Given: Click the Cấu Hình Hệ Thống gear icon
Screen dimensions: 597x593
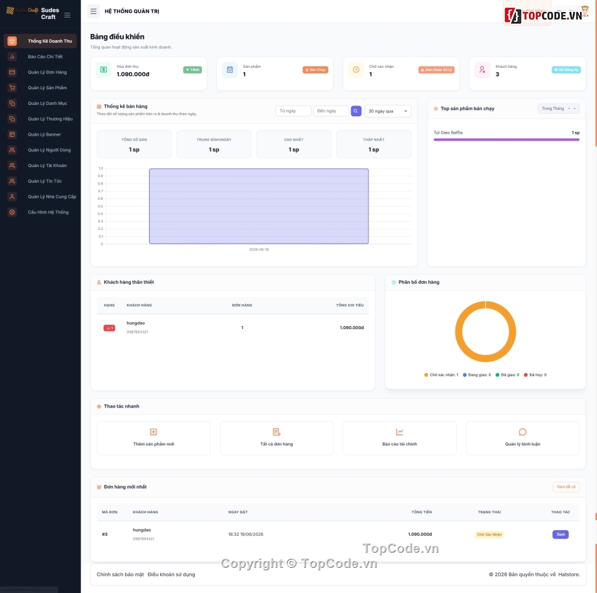Looking at the screenshot, I should (12, 212).
